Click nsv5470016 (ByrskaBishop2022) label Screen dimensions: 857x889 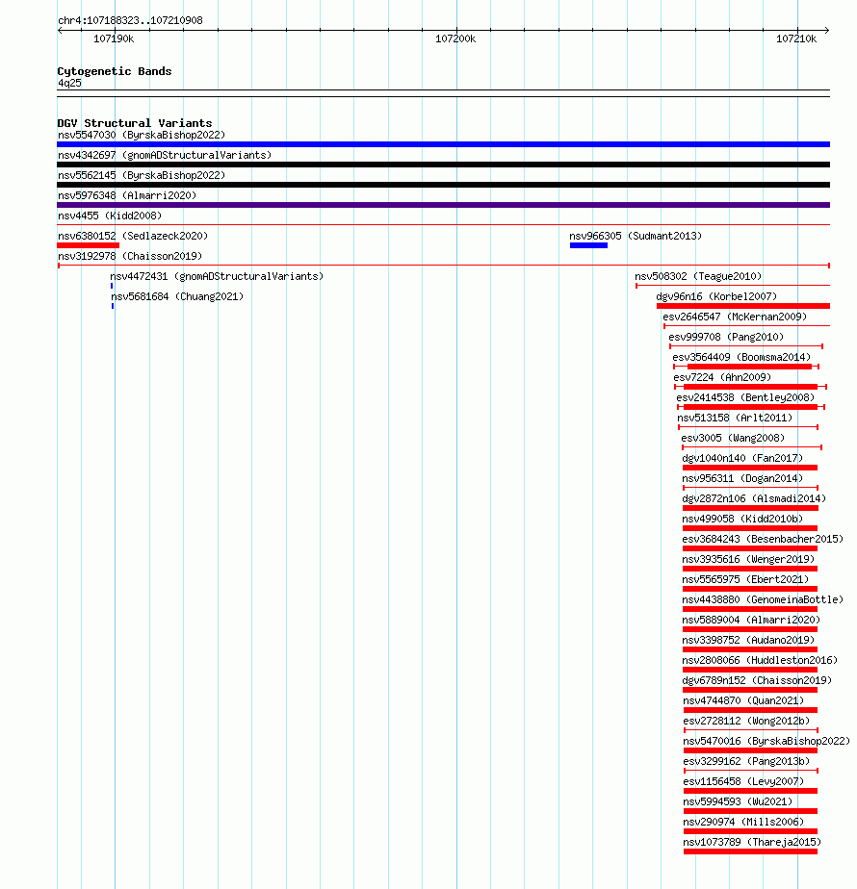[766, 741]
